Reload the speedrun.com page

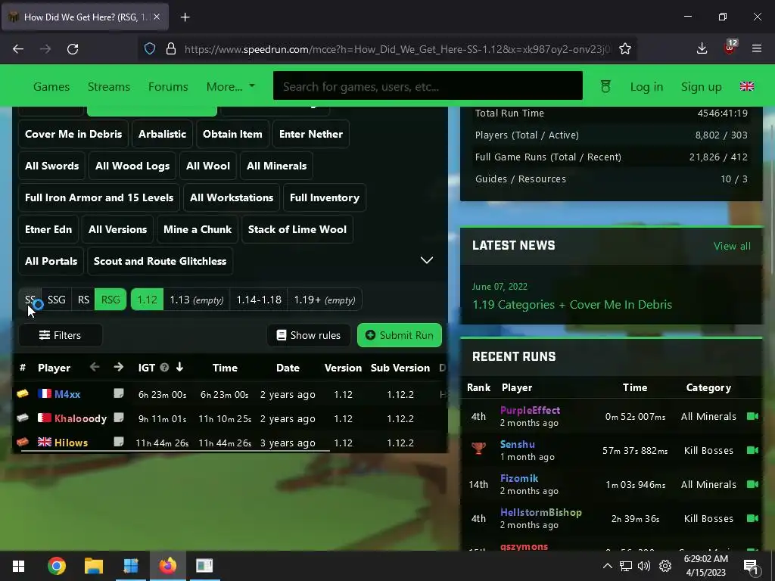pos(73,49)
